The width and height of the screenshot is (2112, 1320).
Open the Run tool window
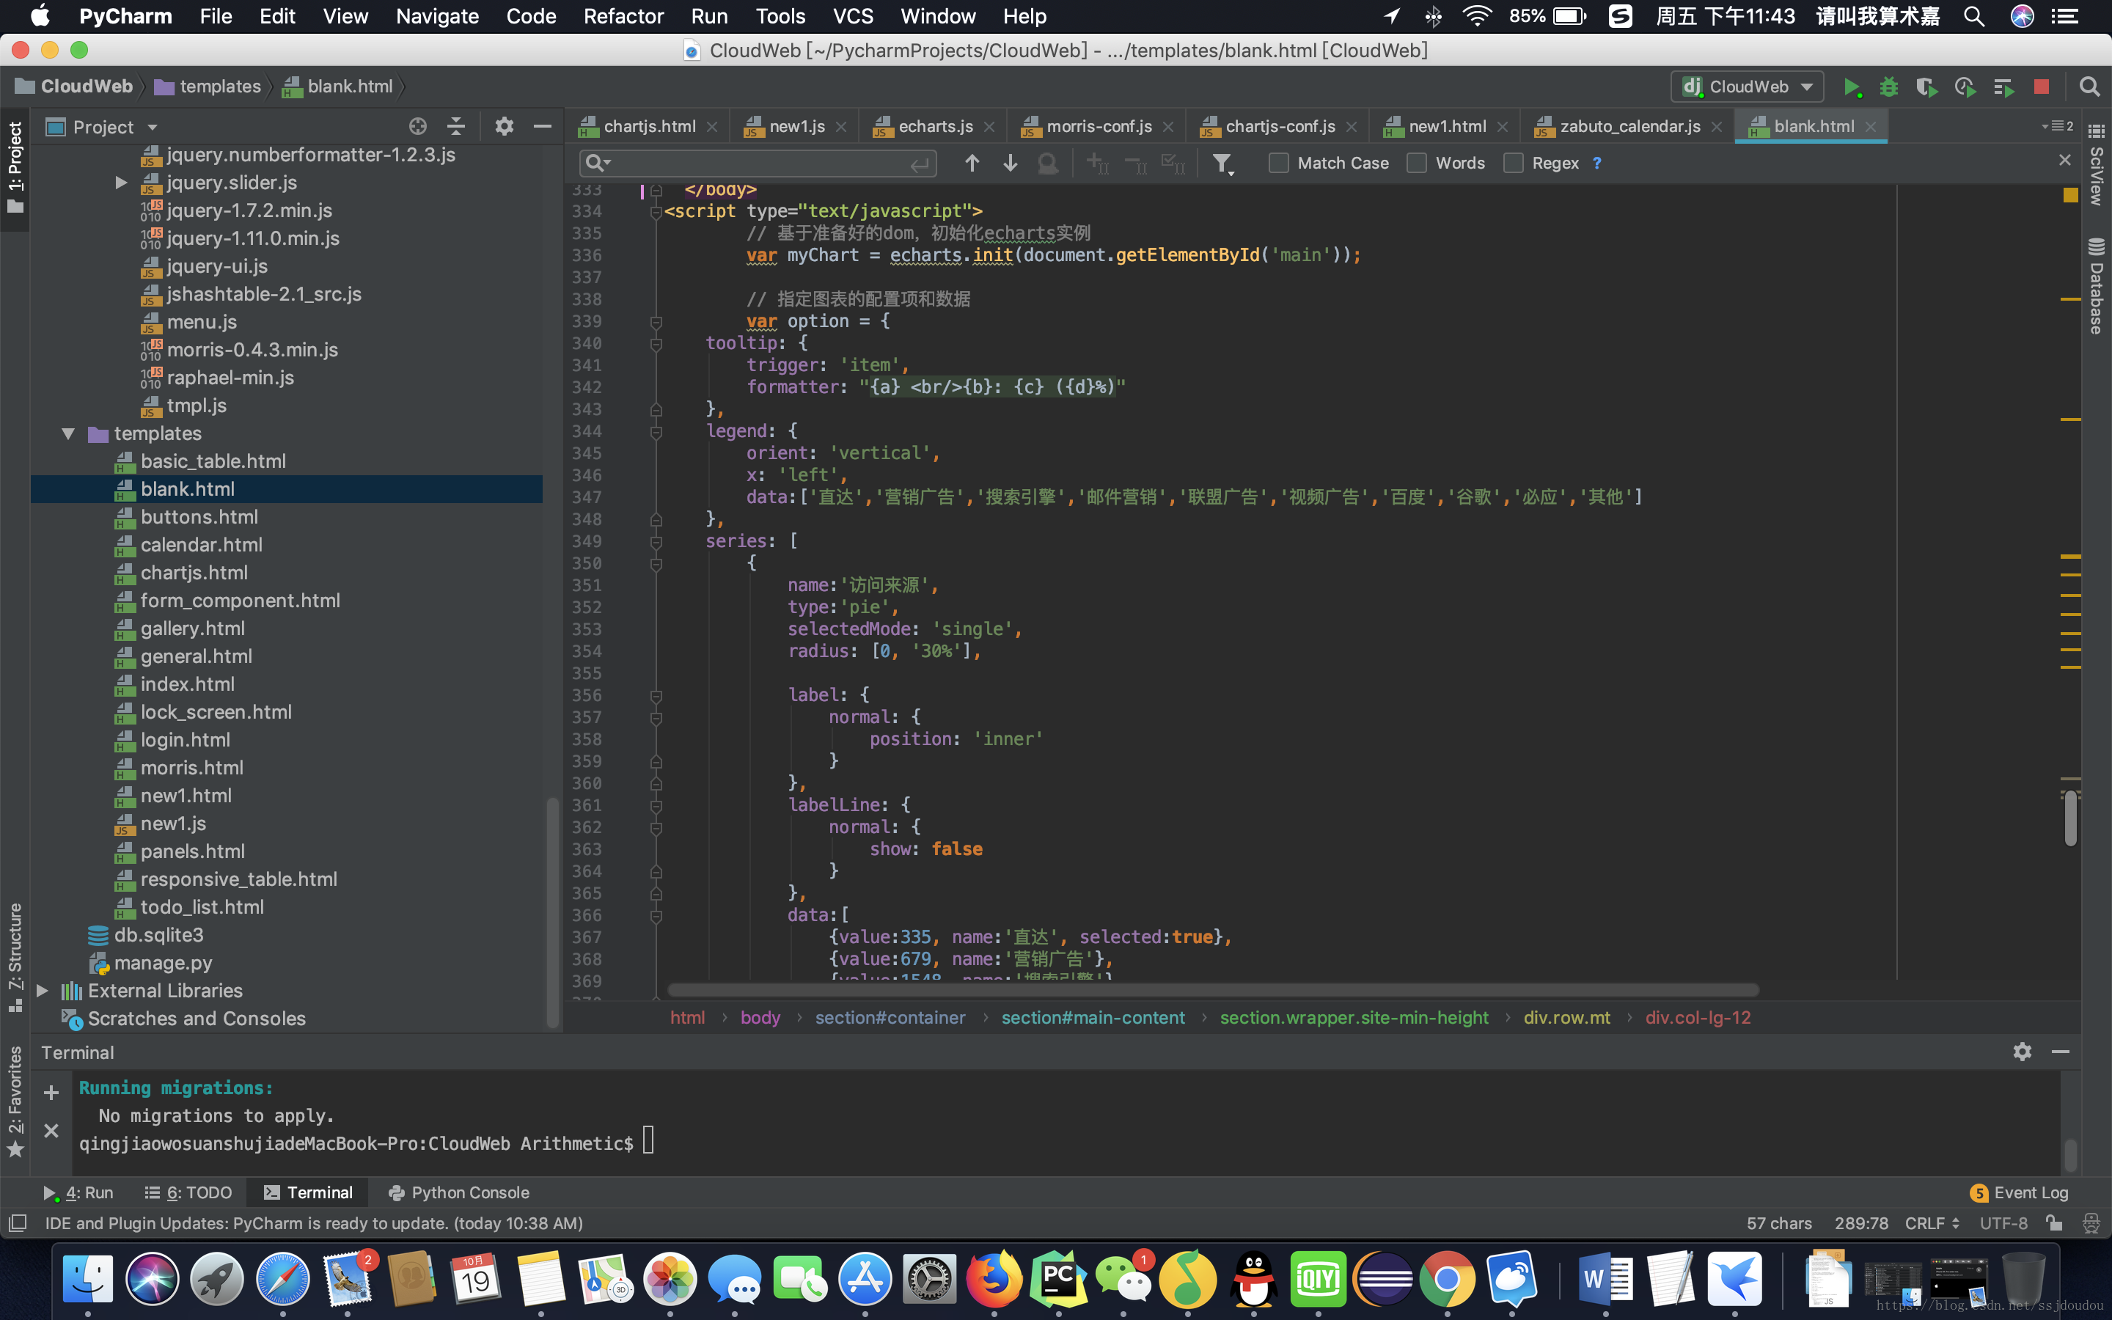[x=78, y=1192]
